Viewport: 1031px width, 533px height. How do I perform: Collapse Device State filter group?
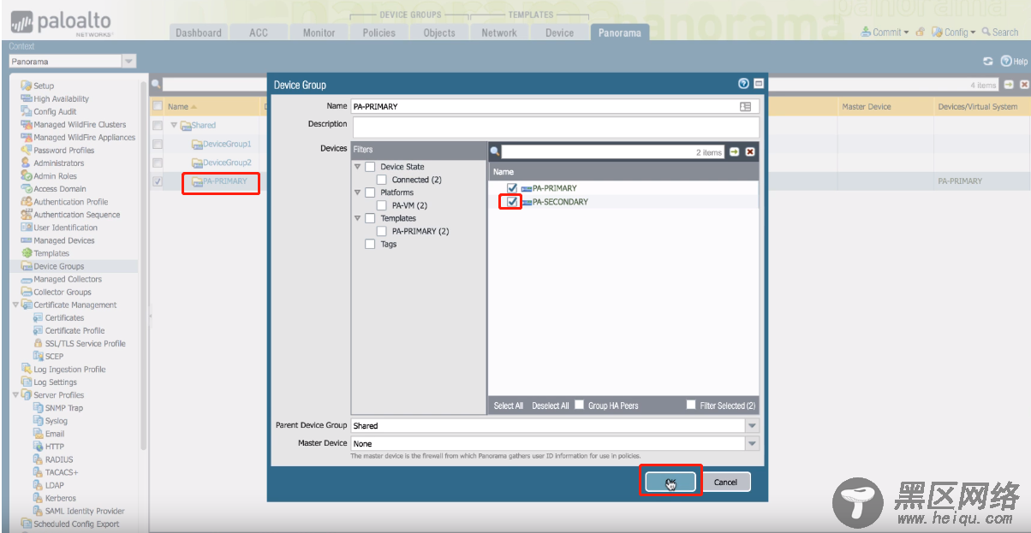click(358, 167)
